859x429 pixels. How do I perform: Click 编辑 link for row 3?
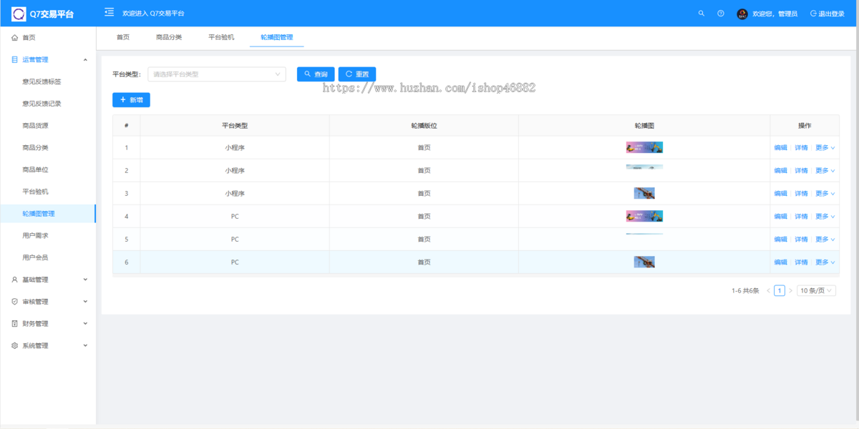coord(780,194)
